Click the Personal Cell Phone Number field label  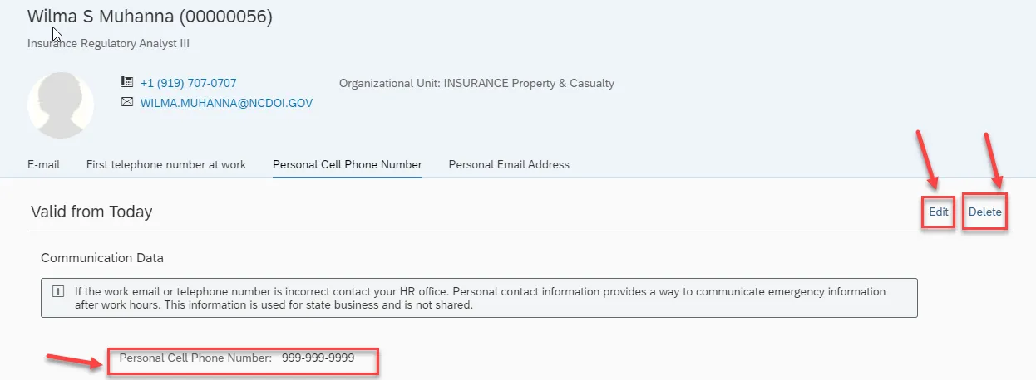195,358
